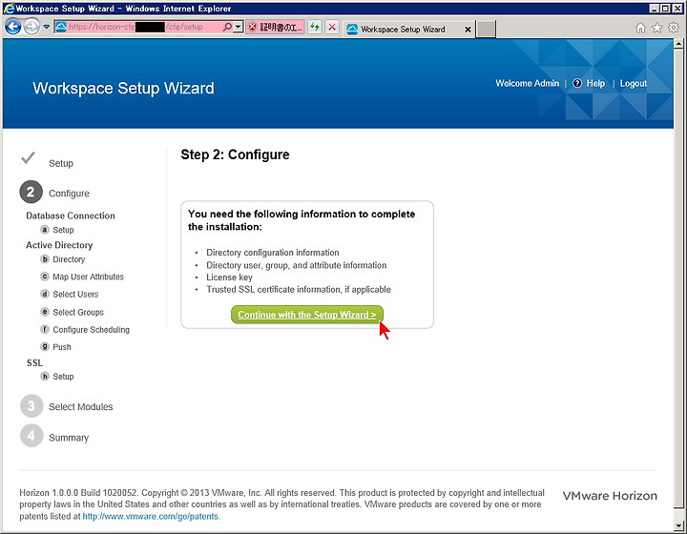Select the Directory substep
687x534 pixels.
pyautogui.click(x=69, y=259)
